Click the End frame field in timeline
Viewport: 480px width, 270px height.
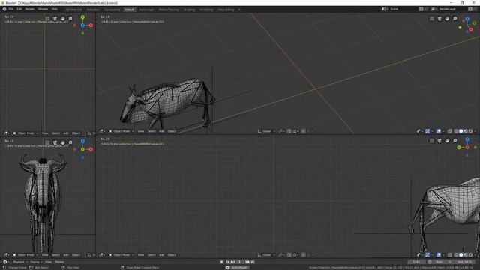pyautogui.click(x=465, y=262)
